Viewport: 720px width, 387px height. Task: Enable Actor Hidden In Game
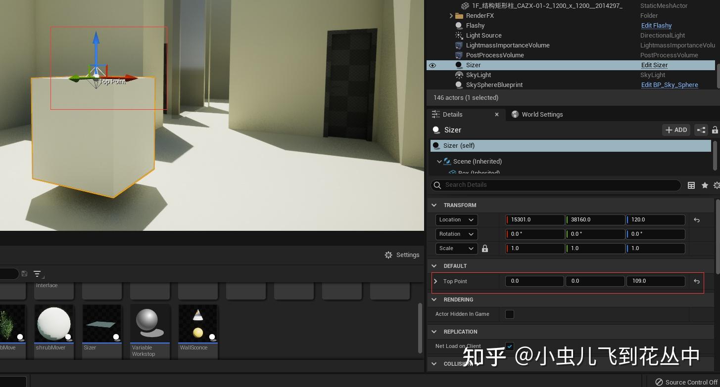(510, 314)
